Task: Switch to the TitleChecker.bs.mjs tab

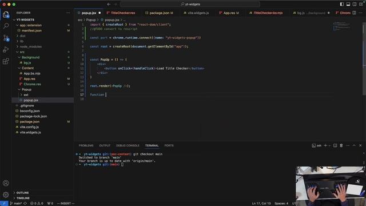Action: [268, 13]
